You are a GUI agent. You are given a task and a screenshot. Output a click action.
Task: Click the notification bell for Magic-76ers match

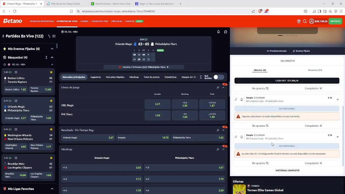[x=218, y=32]
